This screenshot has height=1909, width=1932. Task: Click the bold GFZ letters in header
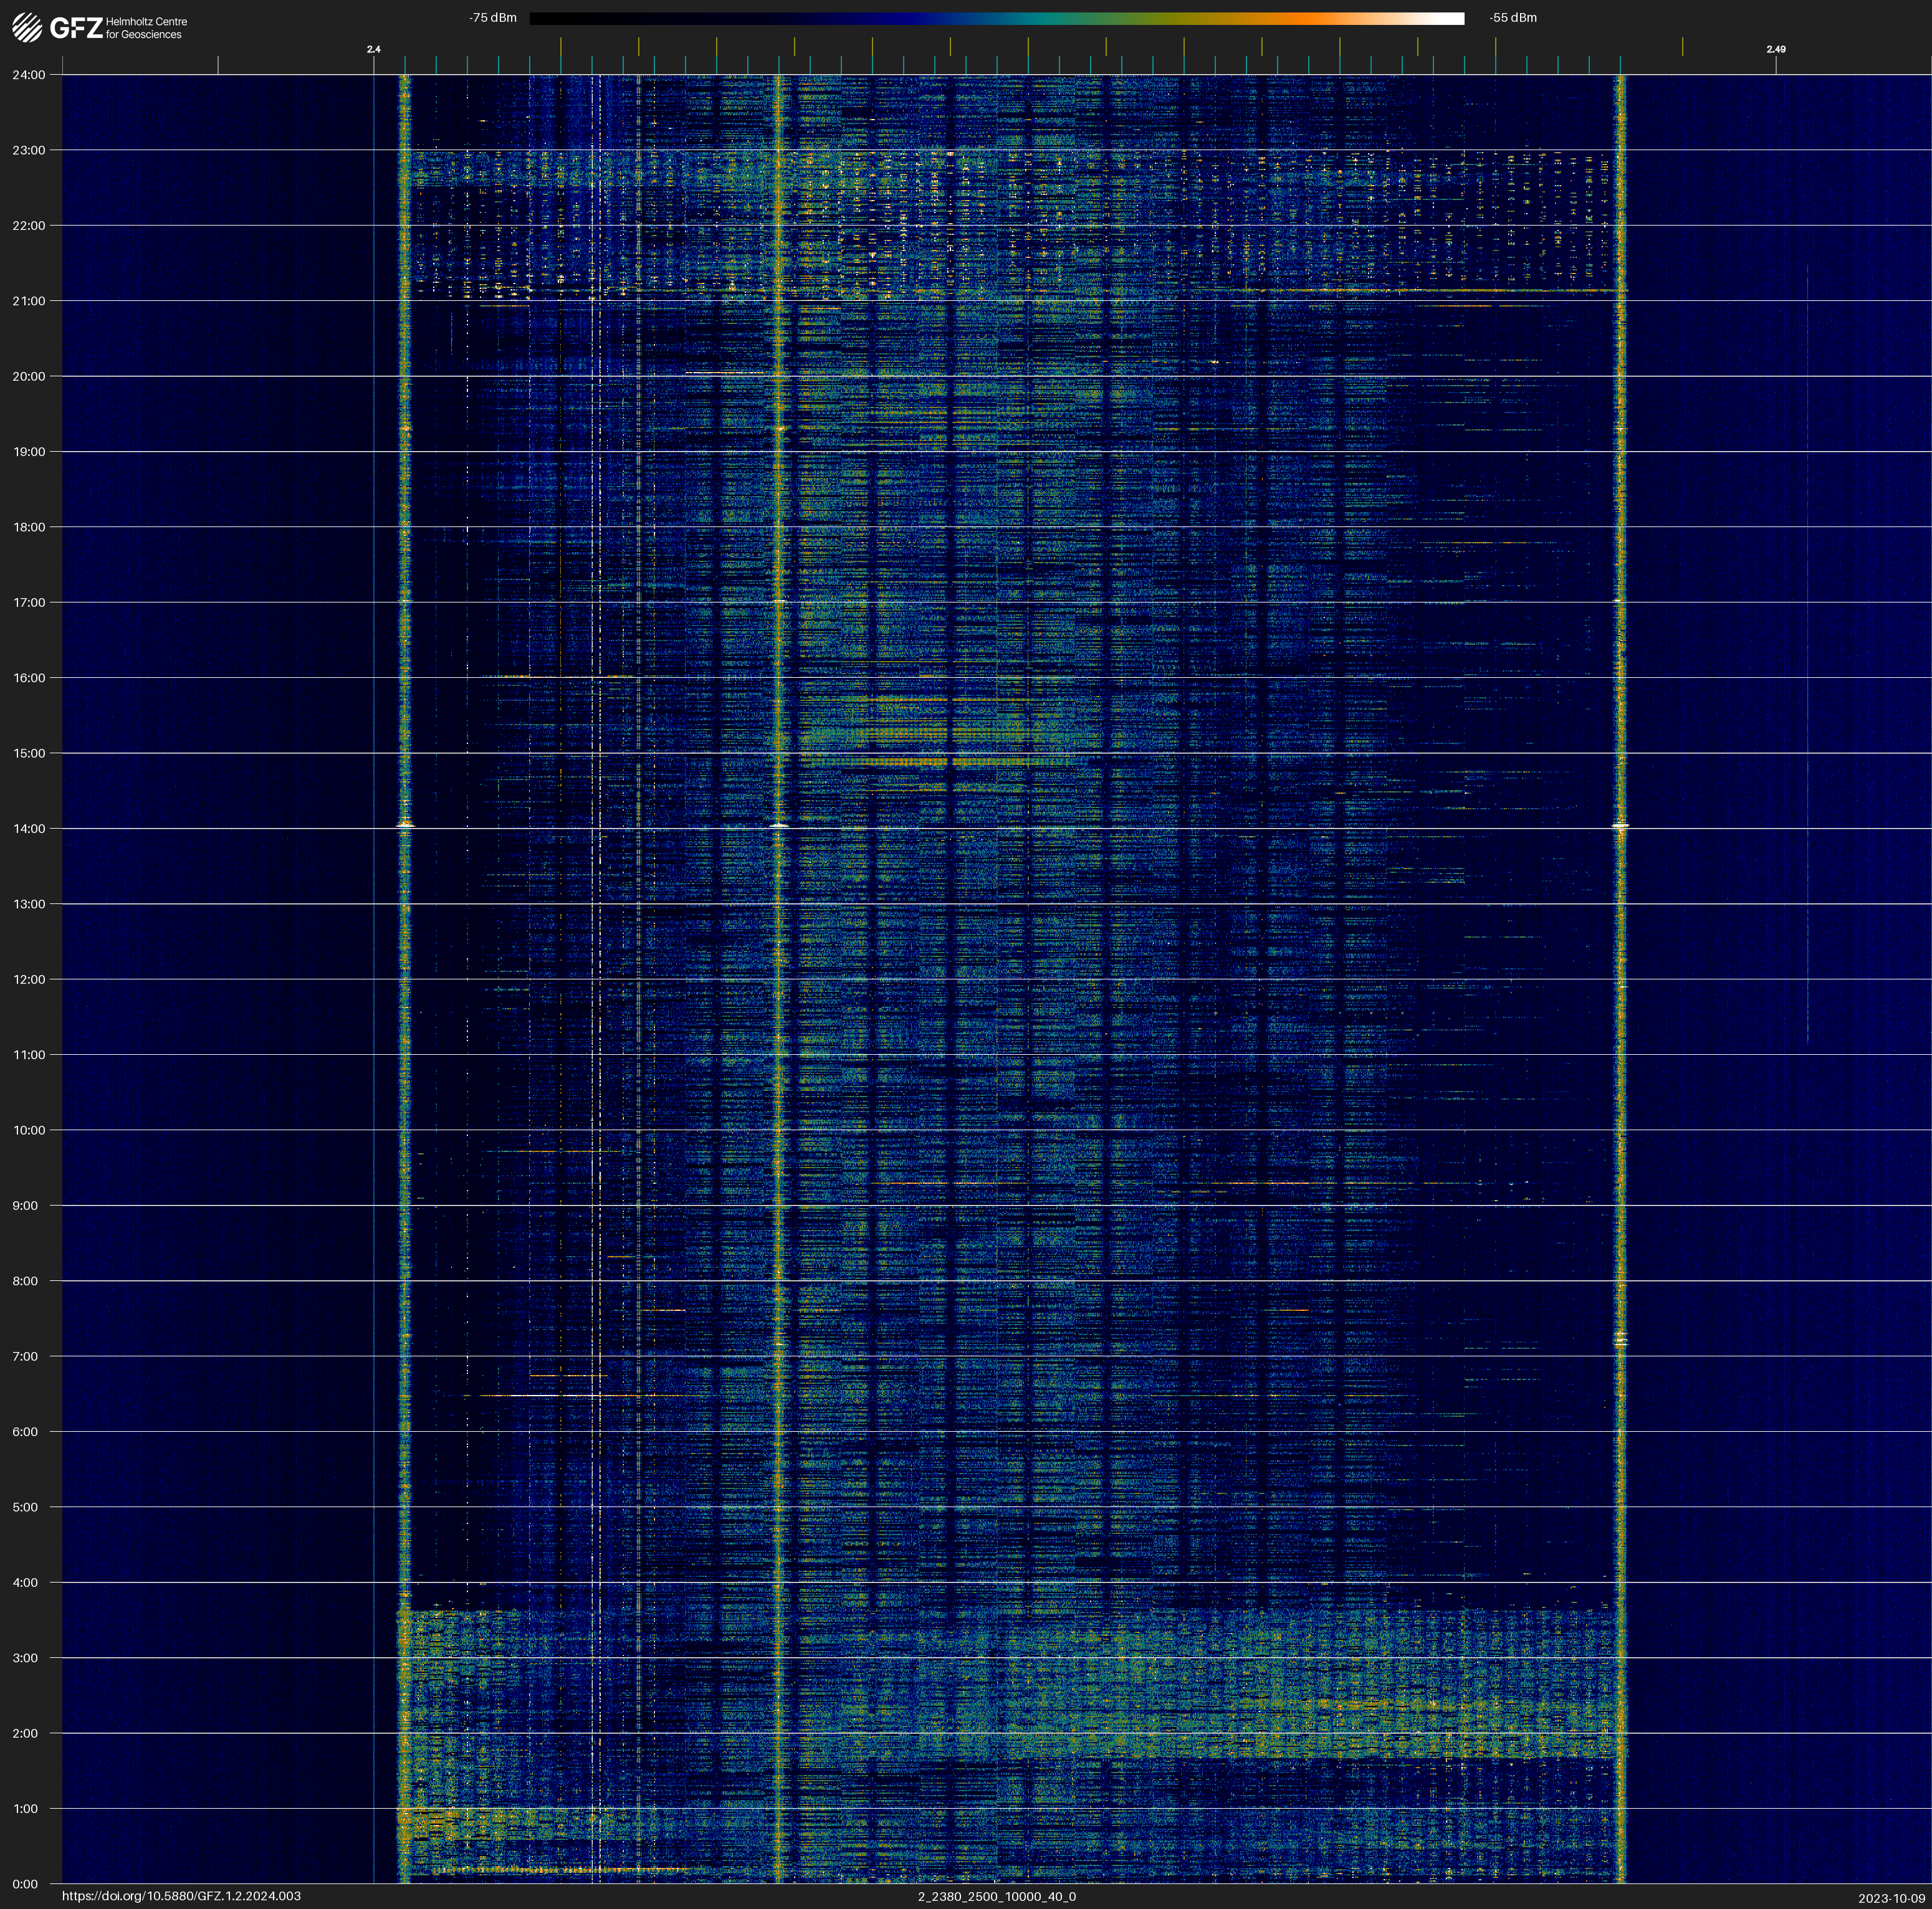[x=76, y=28]
